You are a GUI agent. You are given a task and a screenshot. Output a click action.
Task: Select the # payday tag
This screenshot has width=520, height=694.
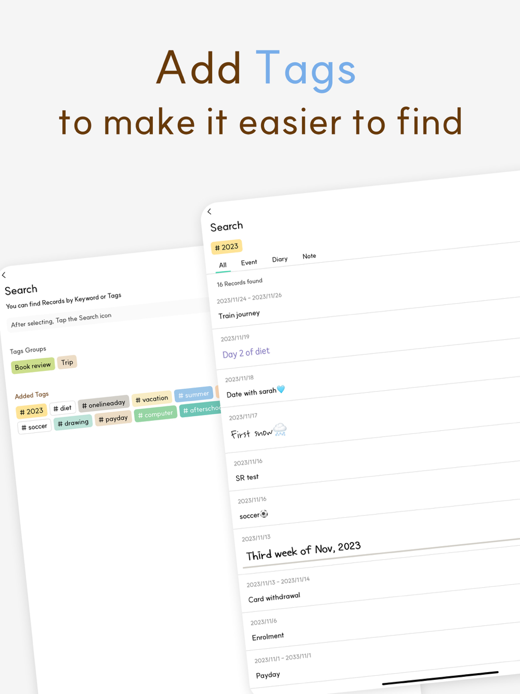coord(113,418)
